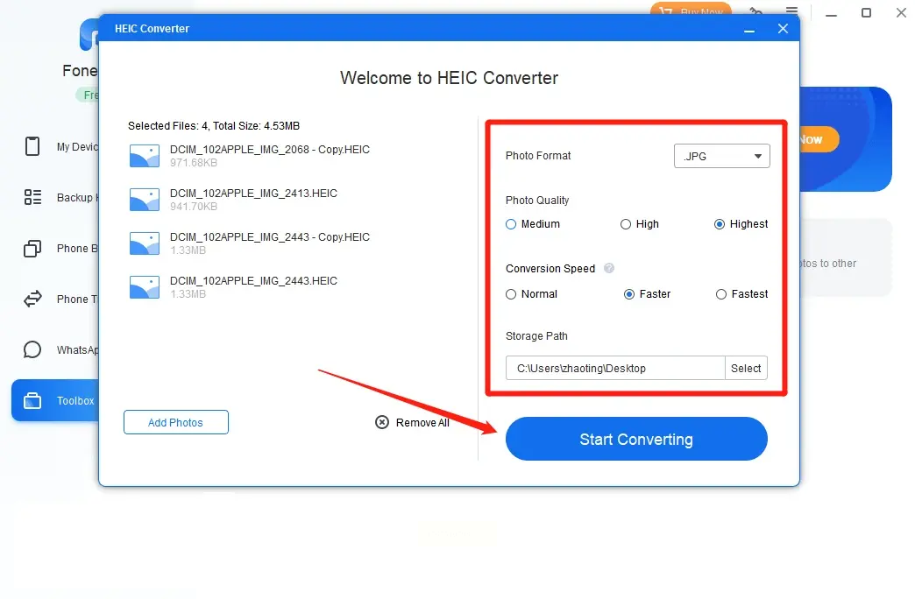
Task: Click the WhatsApp chat bubble icon
Action: [32, 350]
